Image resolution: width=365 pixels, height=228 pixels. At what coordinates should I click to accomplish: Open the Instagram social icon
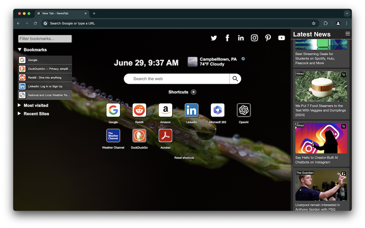[254, 38]
